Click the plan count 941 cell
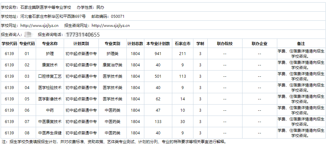This screenshot has height=146, width=327. pyautogui.click(x=158, y=54)
